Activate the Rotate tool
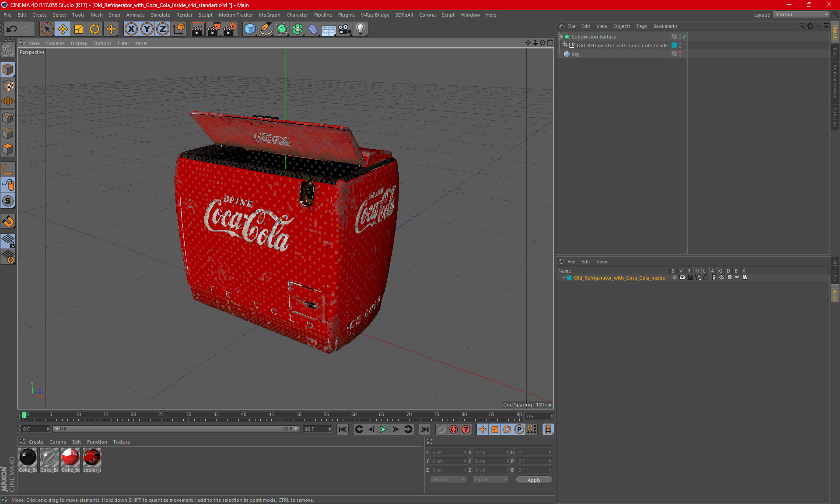The image size is (840, 504). [94, 29]
